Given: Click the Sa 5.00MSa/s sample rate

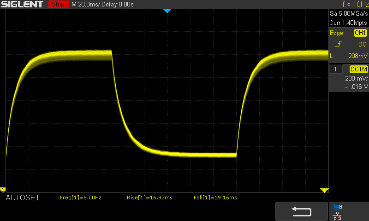Looking at the screenshot, I should [349, 14].
